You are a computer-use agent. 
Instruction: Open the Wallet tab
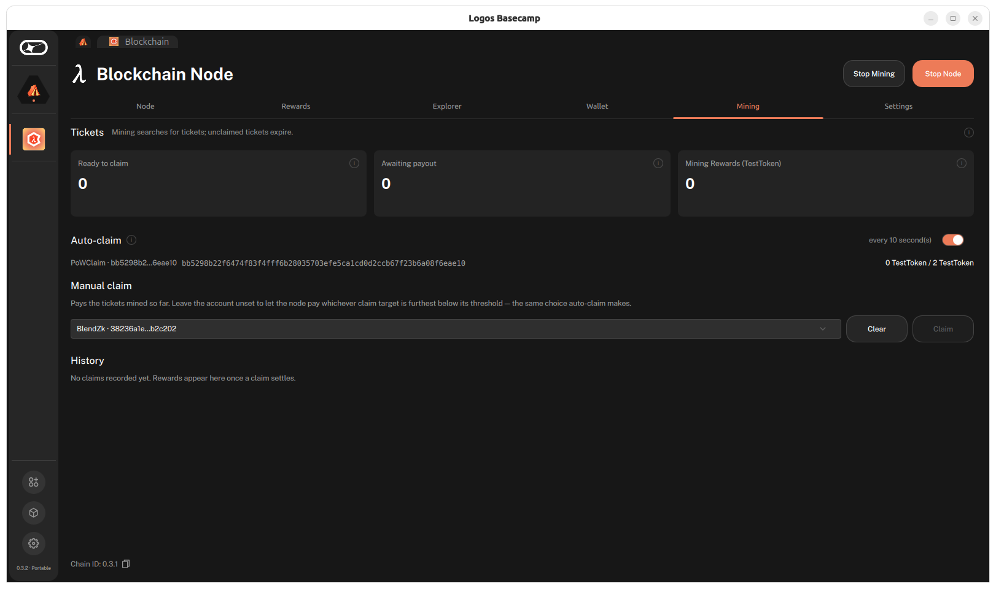tap(597, 106)
